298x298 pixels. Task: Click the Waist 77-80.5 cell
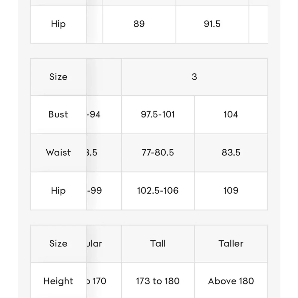click(x=158, y=153)
